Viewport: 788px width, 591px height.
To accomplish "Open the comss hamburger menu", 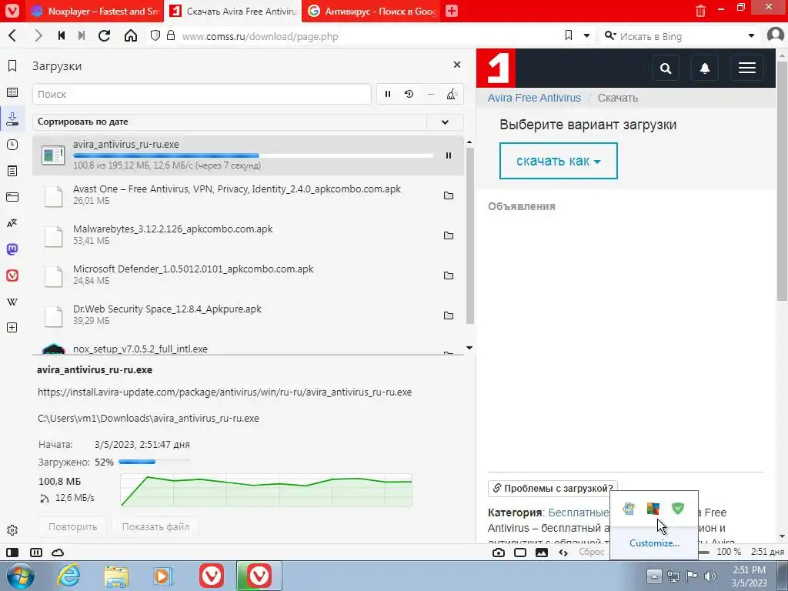I will click(x=747, y=68).
